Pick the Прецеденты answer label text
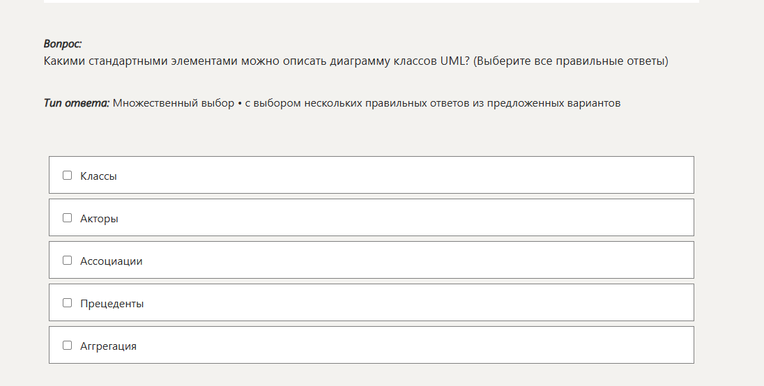 pyautogui.click(x=112, y=304)
